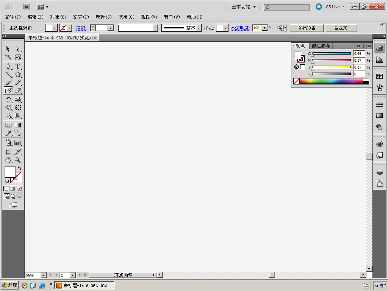Enable Draw Inside mode
The width and height of the screenshot is (388, 291).
(x=19, y=196)
